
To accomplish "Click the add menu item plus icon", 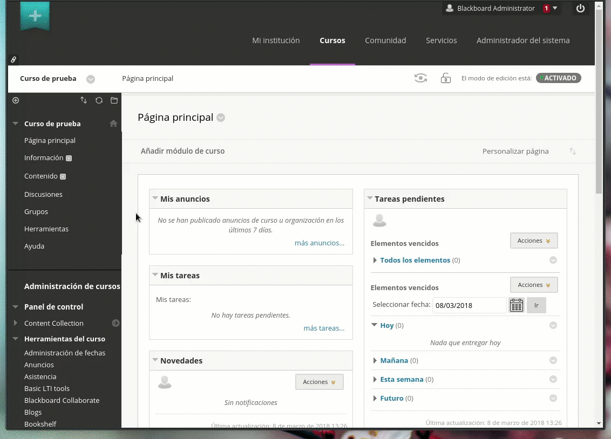I will (16, 100).
